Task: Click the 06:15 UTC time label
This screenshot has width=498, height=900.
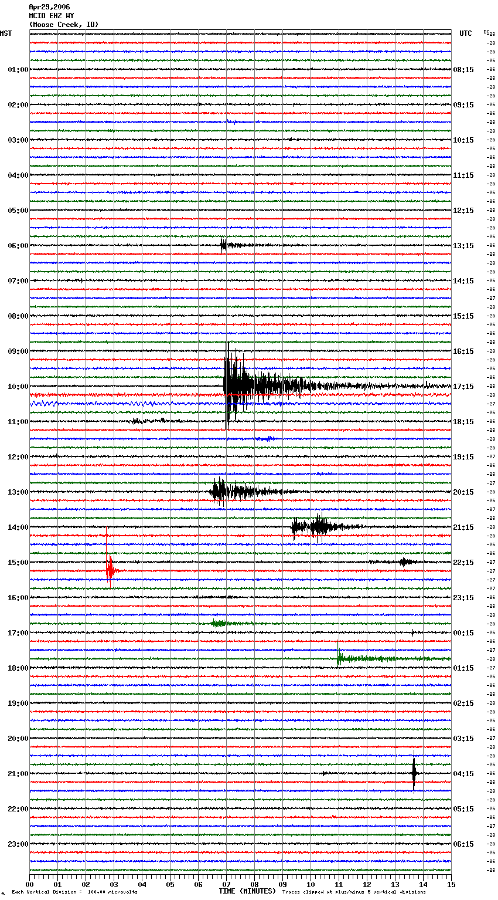Action: pos(463,844)
